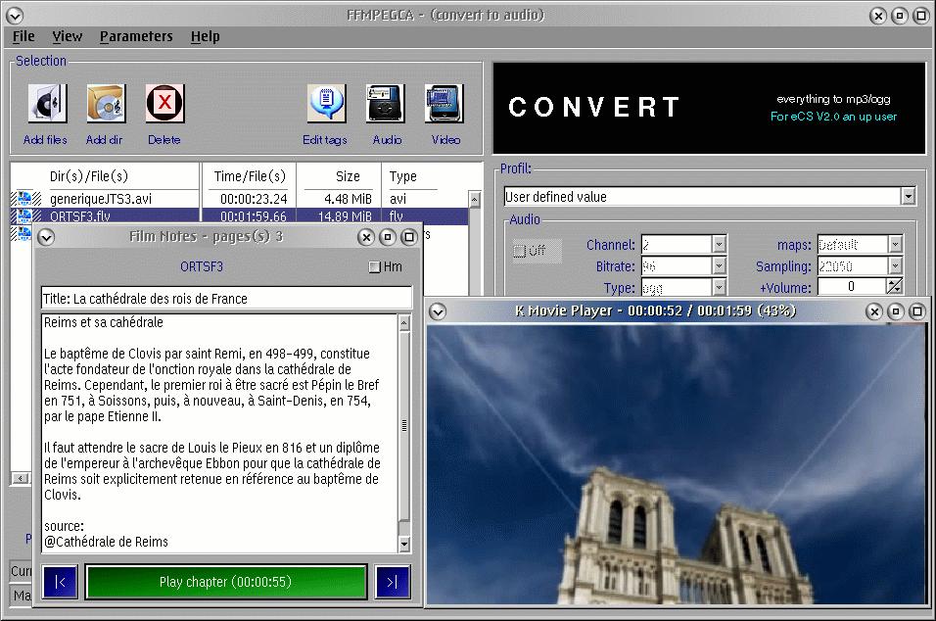Click the Title field in Film Notes

[x=226, y=299]
